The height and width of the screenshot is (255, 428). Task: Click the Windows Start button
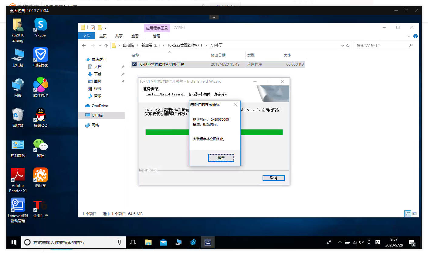pyautogui.click(x=14, y=242)
